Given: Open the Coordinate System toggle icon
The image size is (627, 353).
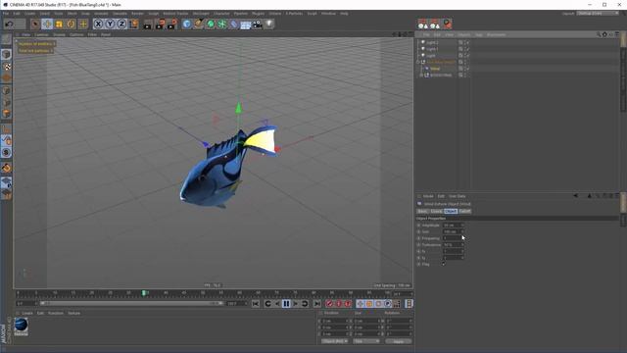Looking at the screenshot, I should [x=134, y=24].
